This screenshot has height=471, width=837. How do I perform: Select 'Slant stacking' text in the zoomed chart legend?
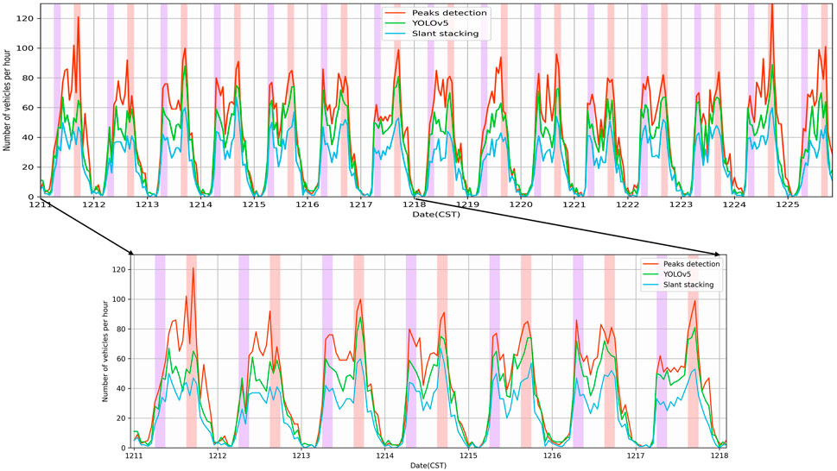[x=688, y=285]
